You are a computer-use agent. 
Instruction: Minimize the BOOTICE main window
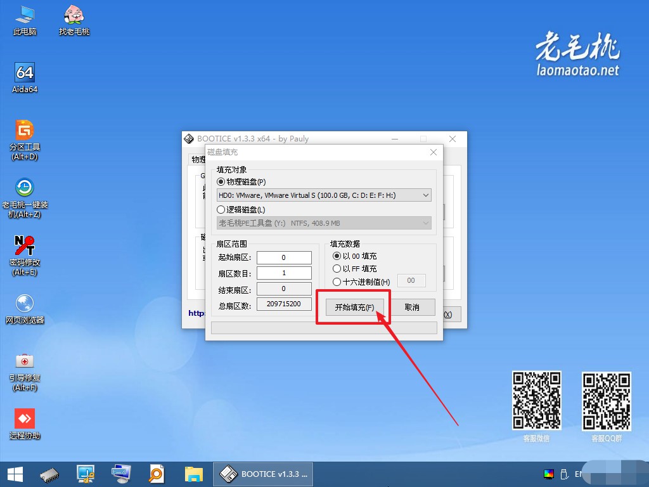point(395,139)
